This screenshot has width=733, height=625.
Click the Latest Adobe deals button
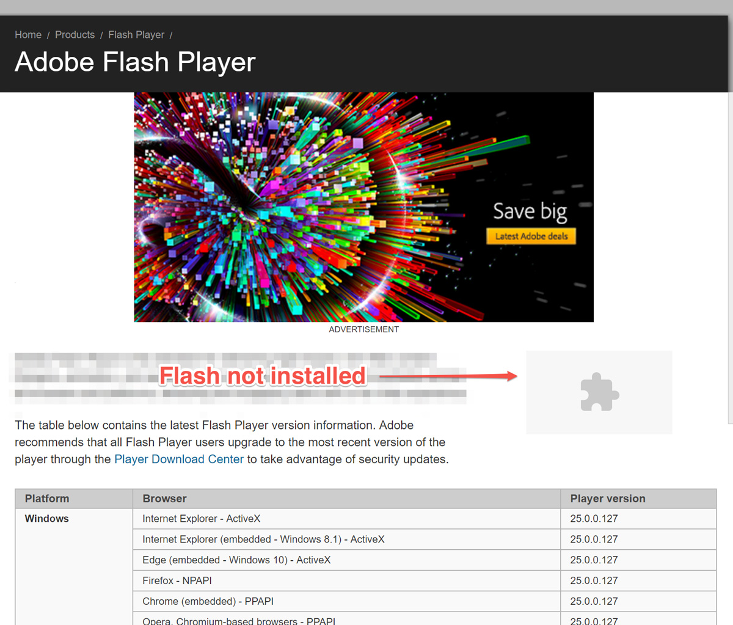tap(531, 236)
